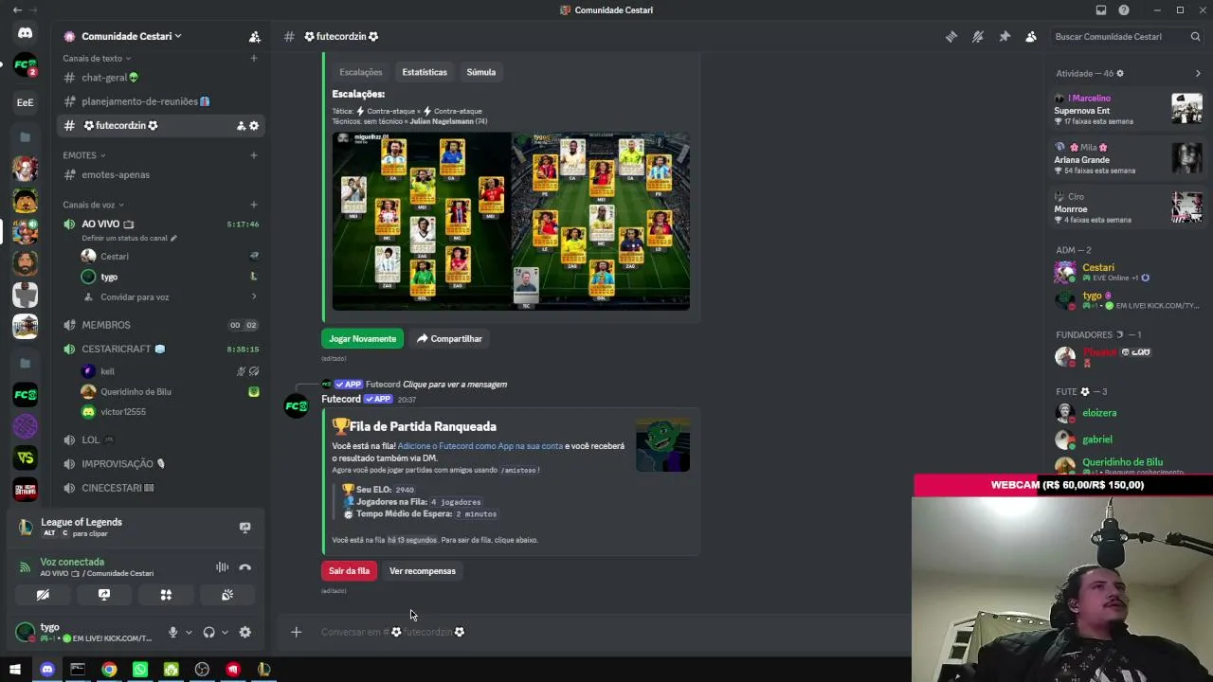Open the left team lineup image
1213x682 pixels.
(422, 221)
